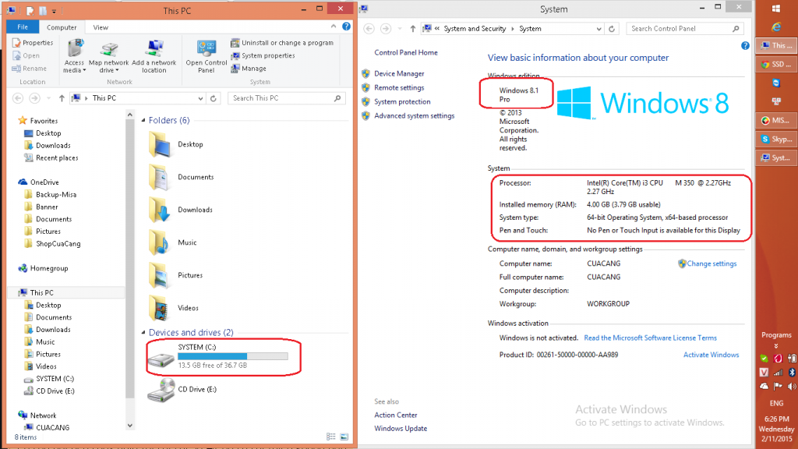Click the navigation pane scroll down arrow
This screenshot has height=449, width=798.
(130, 426)
